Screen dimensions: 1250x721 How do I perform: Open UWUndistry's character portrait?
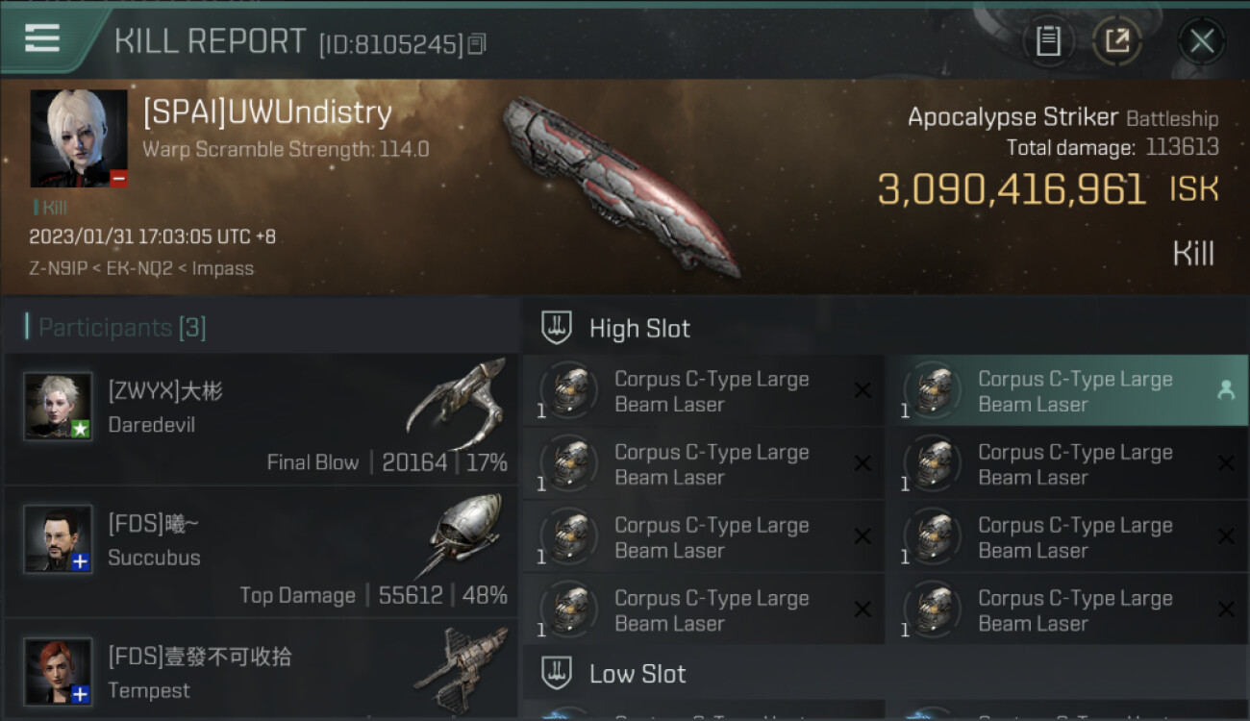79,138
